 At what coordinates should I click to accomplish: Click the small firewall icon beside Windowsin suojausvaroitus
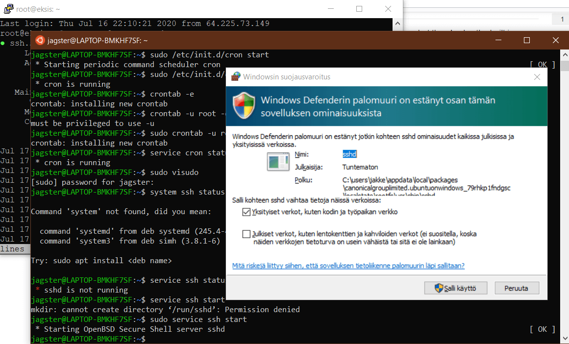(x=236, y=76)
